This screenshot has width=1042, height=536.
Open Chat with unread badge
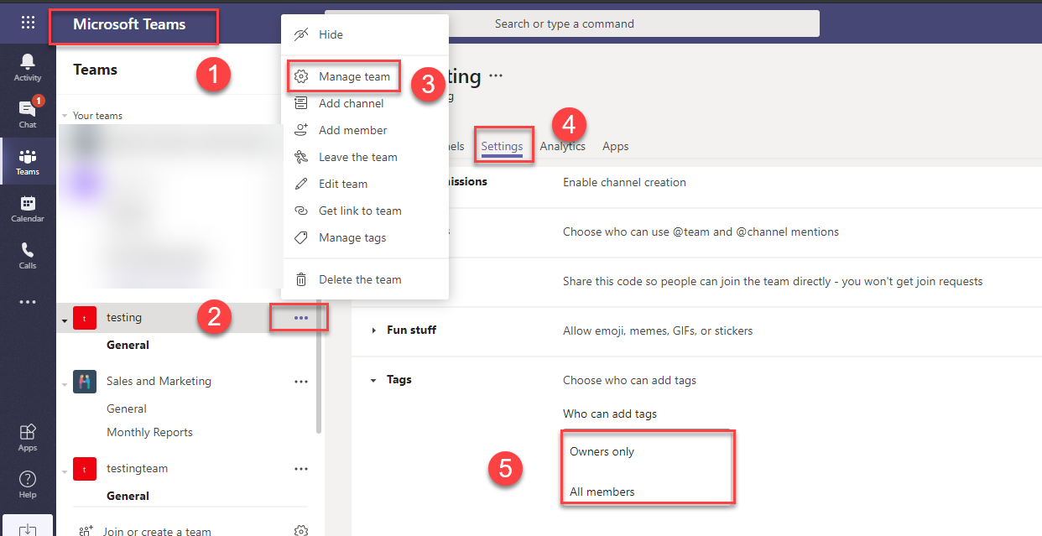pyautogui.click(x=28, y=113)
